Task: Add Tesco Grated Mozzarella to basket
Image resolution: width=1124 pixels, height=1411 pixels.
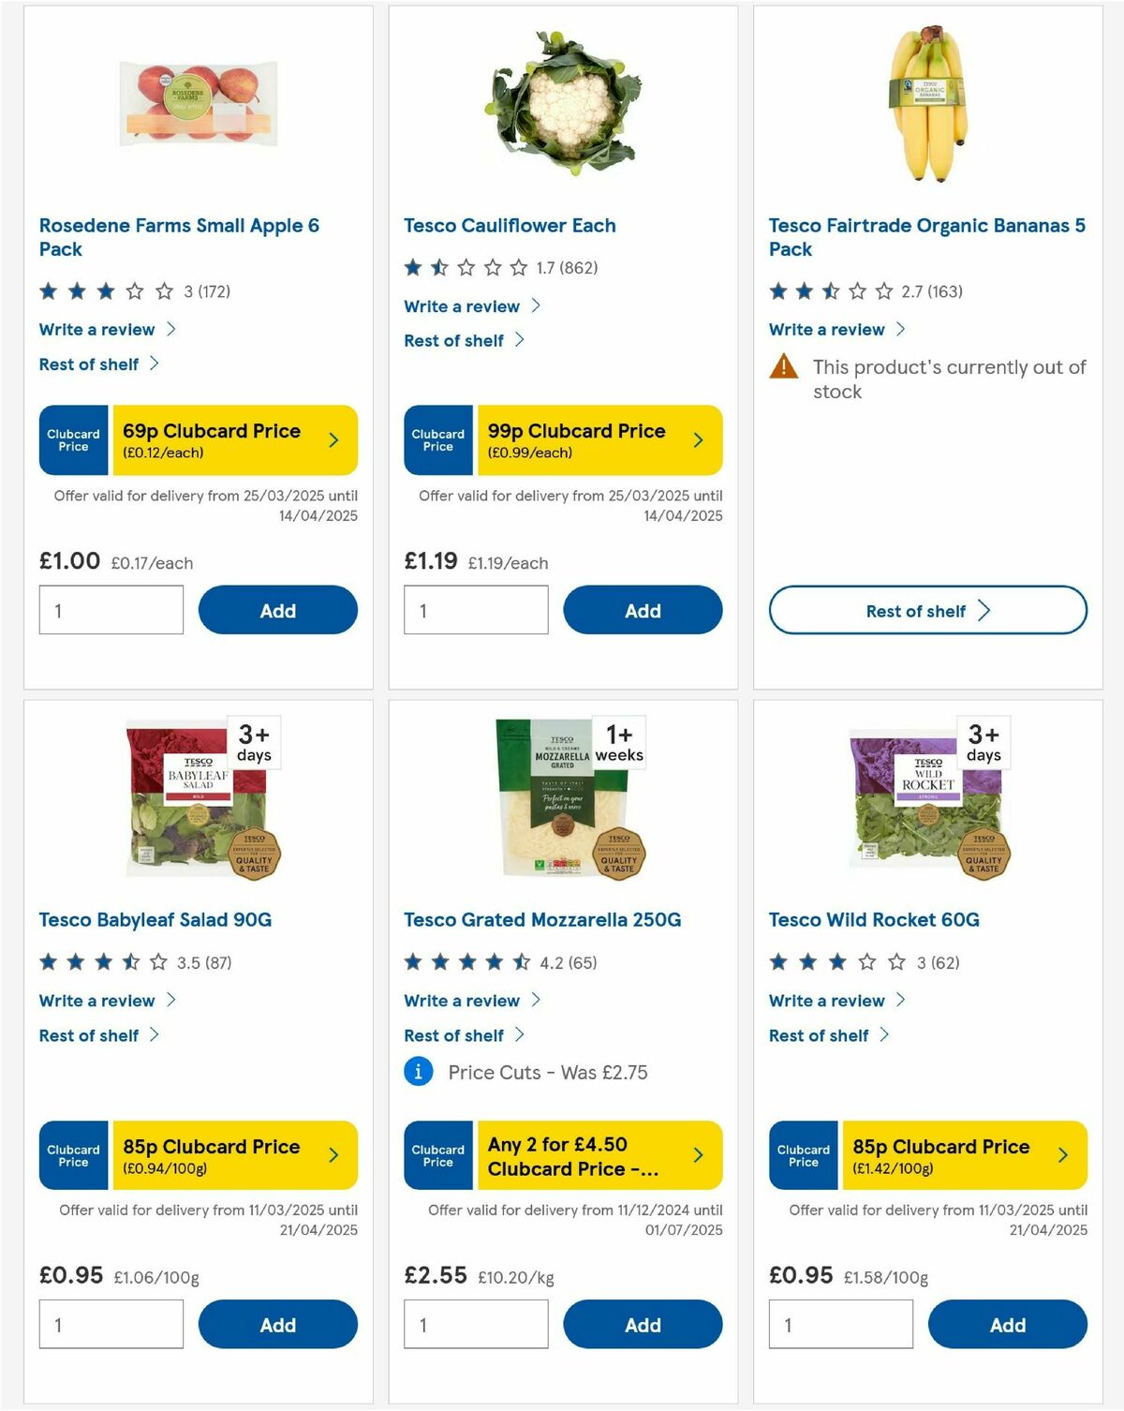Action: [x=643, y=1325]
